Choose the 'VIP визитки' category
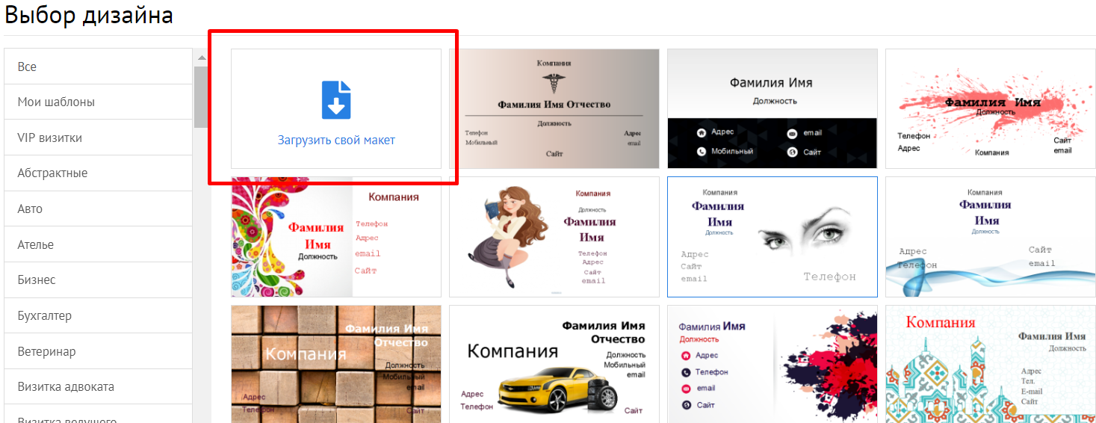Image resolution: width=1096 pixels, height=423 pixels. coord(99,138)
